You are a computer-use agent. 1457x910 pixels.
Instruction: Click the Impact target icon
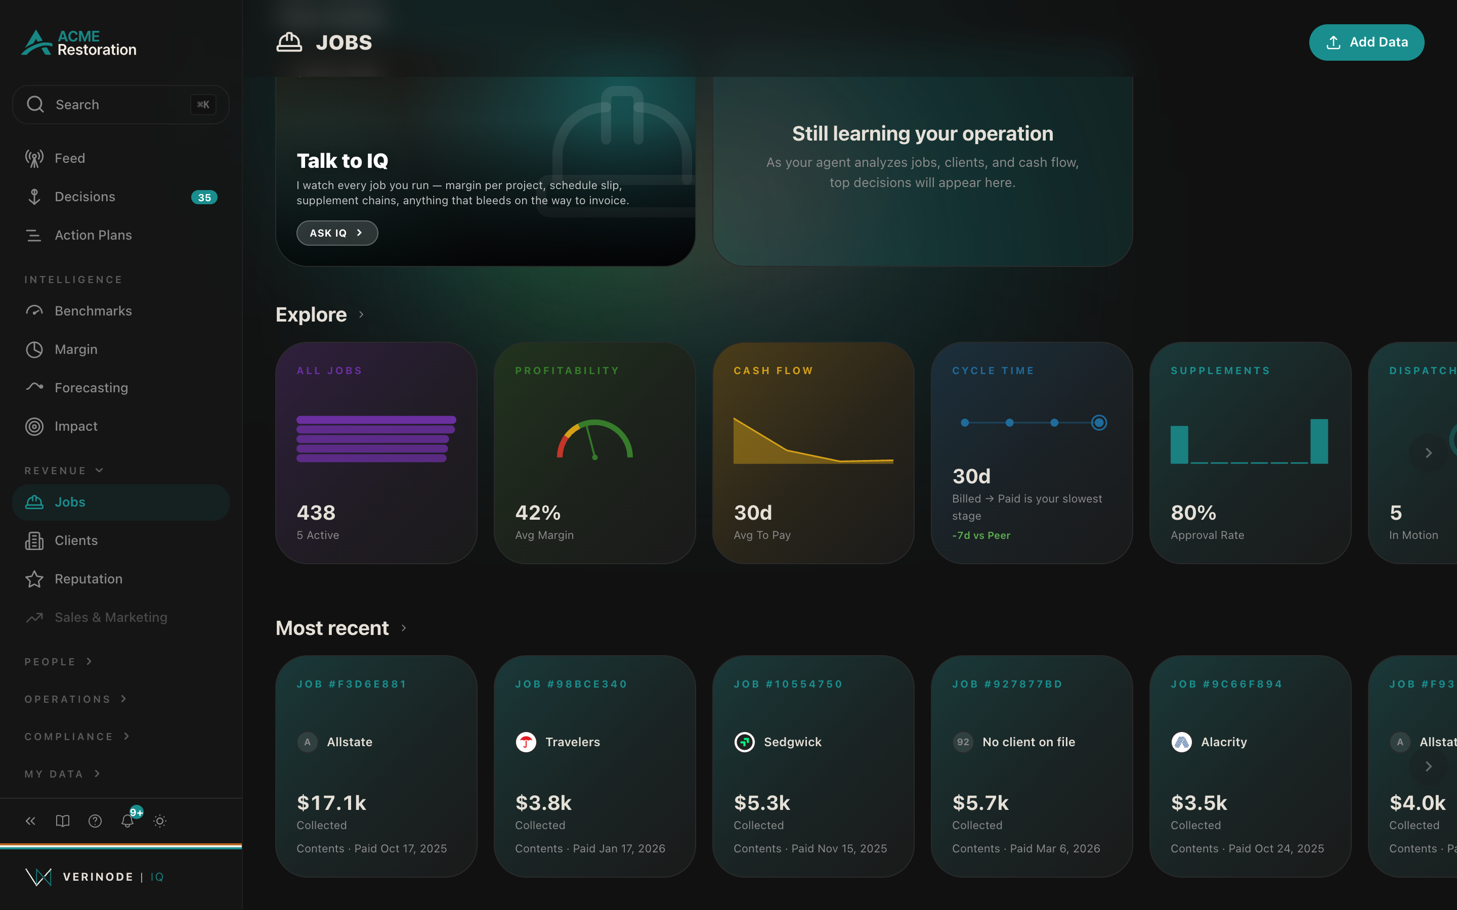click(x=34, y=426)
